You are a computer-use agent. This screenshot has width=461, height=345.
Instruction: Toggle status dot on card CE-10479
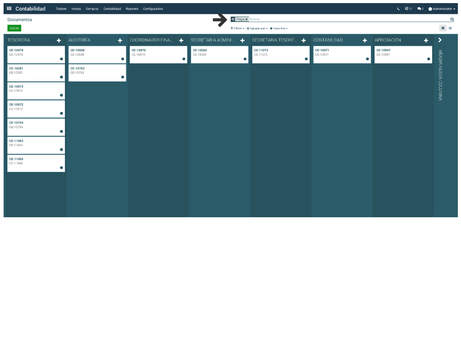(61, 59)
